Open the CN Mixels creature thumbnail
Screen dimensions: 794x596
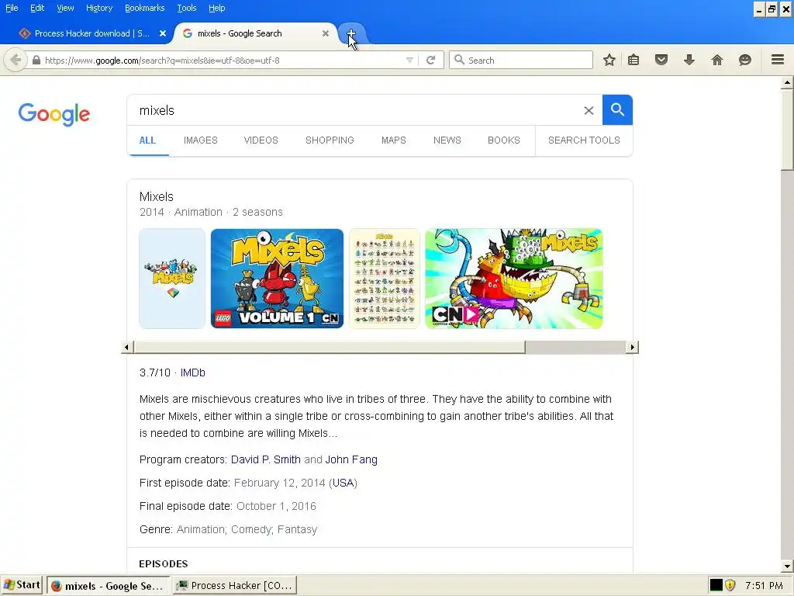(514, 279)
